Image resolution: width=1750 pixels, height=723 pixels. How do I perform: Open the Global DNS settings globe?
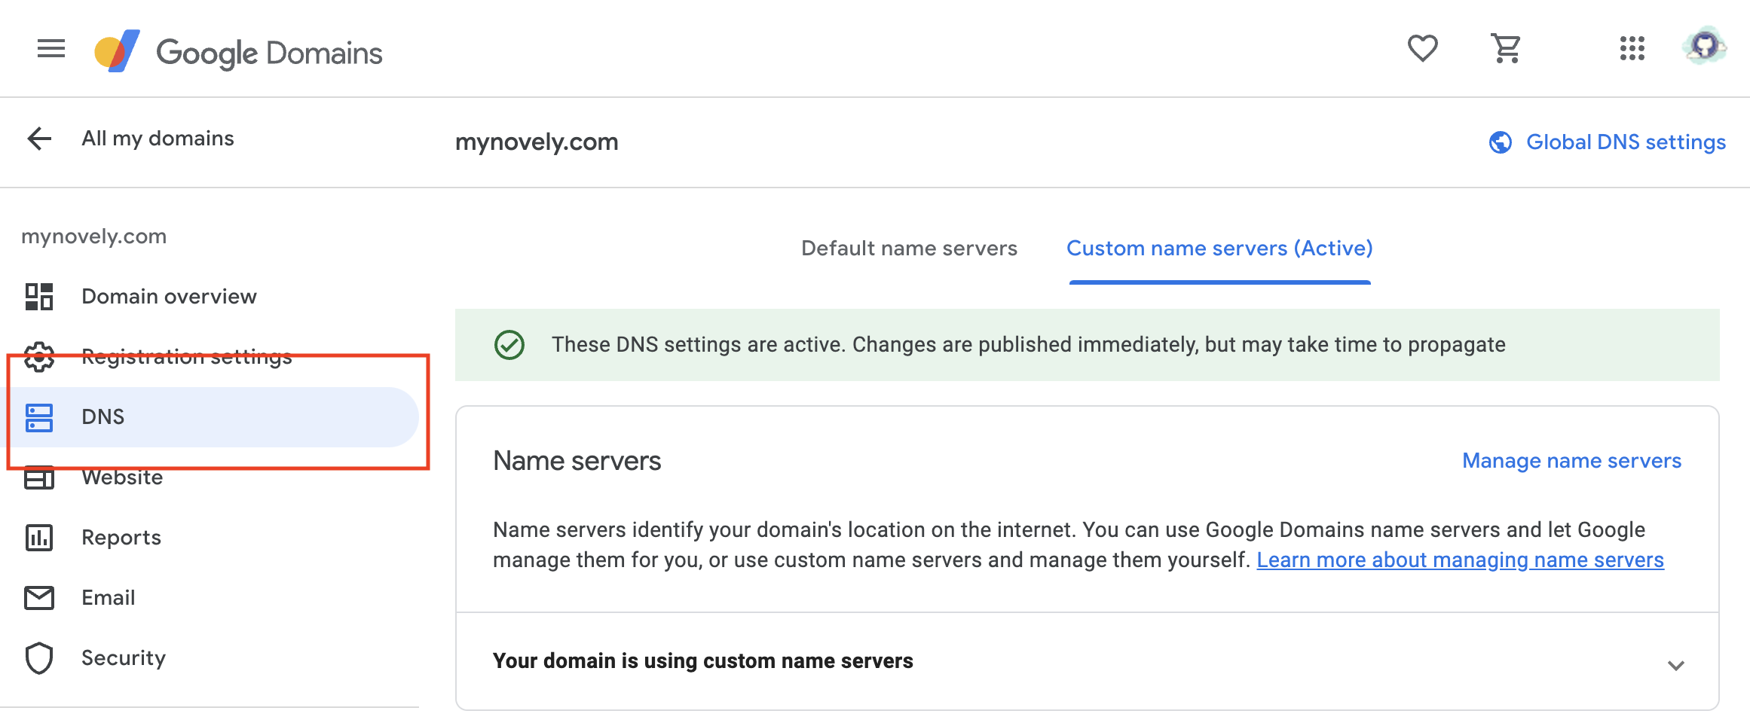(x=1501, y=142)
